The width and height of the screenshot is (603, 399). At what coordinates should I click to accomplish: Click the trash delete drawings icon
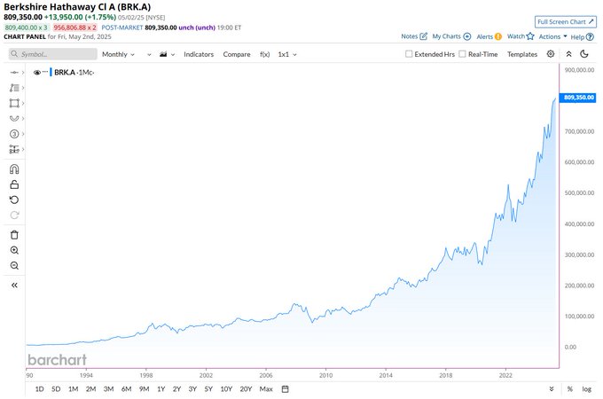click(13, 234)
